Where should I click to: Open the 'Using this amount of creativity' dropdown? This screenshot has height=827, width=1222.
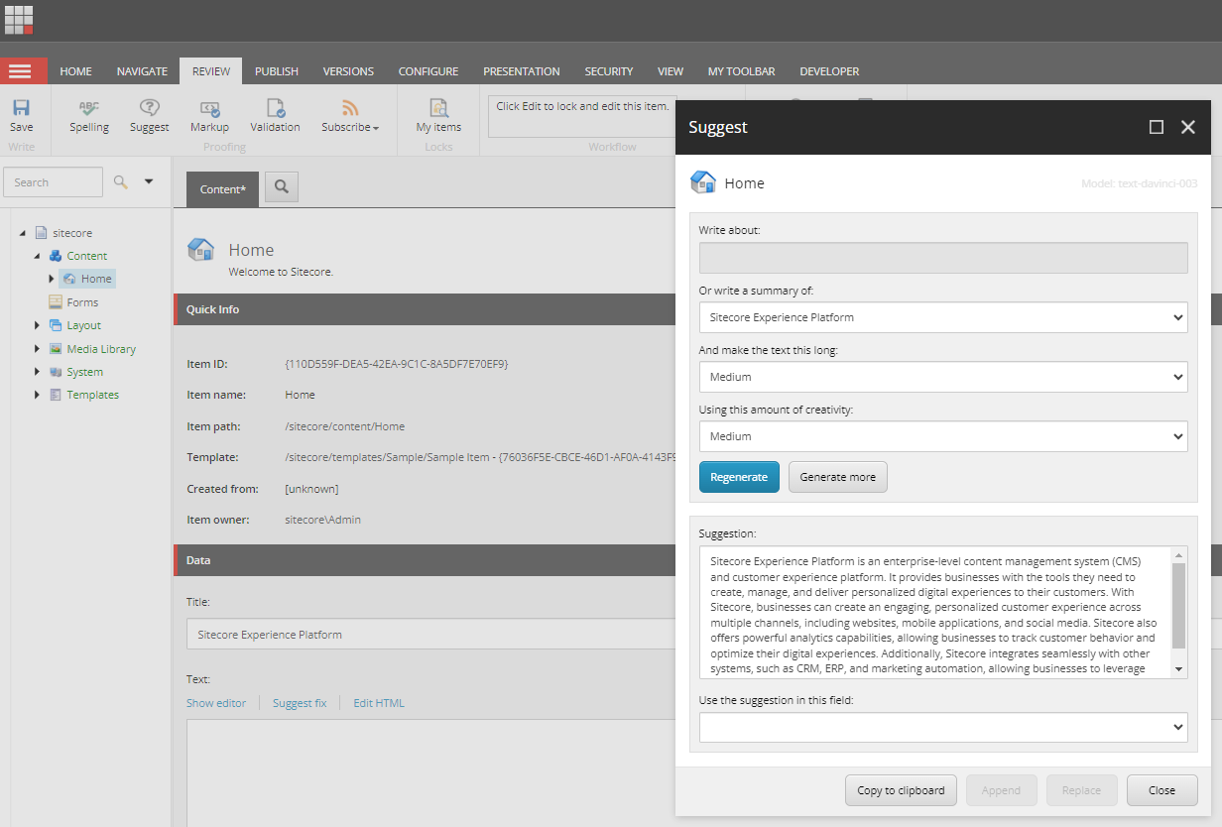(942, 436)
